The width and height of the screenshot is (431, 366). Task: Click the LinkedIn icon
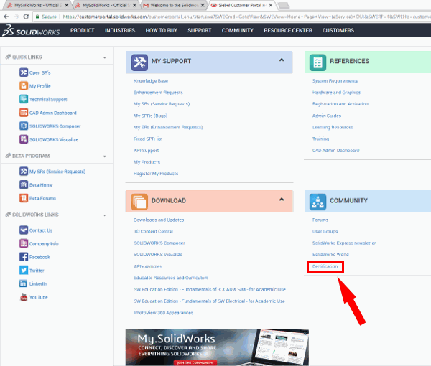coord(24,283)
